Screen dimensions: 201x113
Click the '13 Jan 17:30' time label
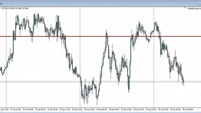tap(65, 110)
